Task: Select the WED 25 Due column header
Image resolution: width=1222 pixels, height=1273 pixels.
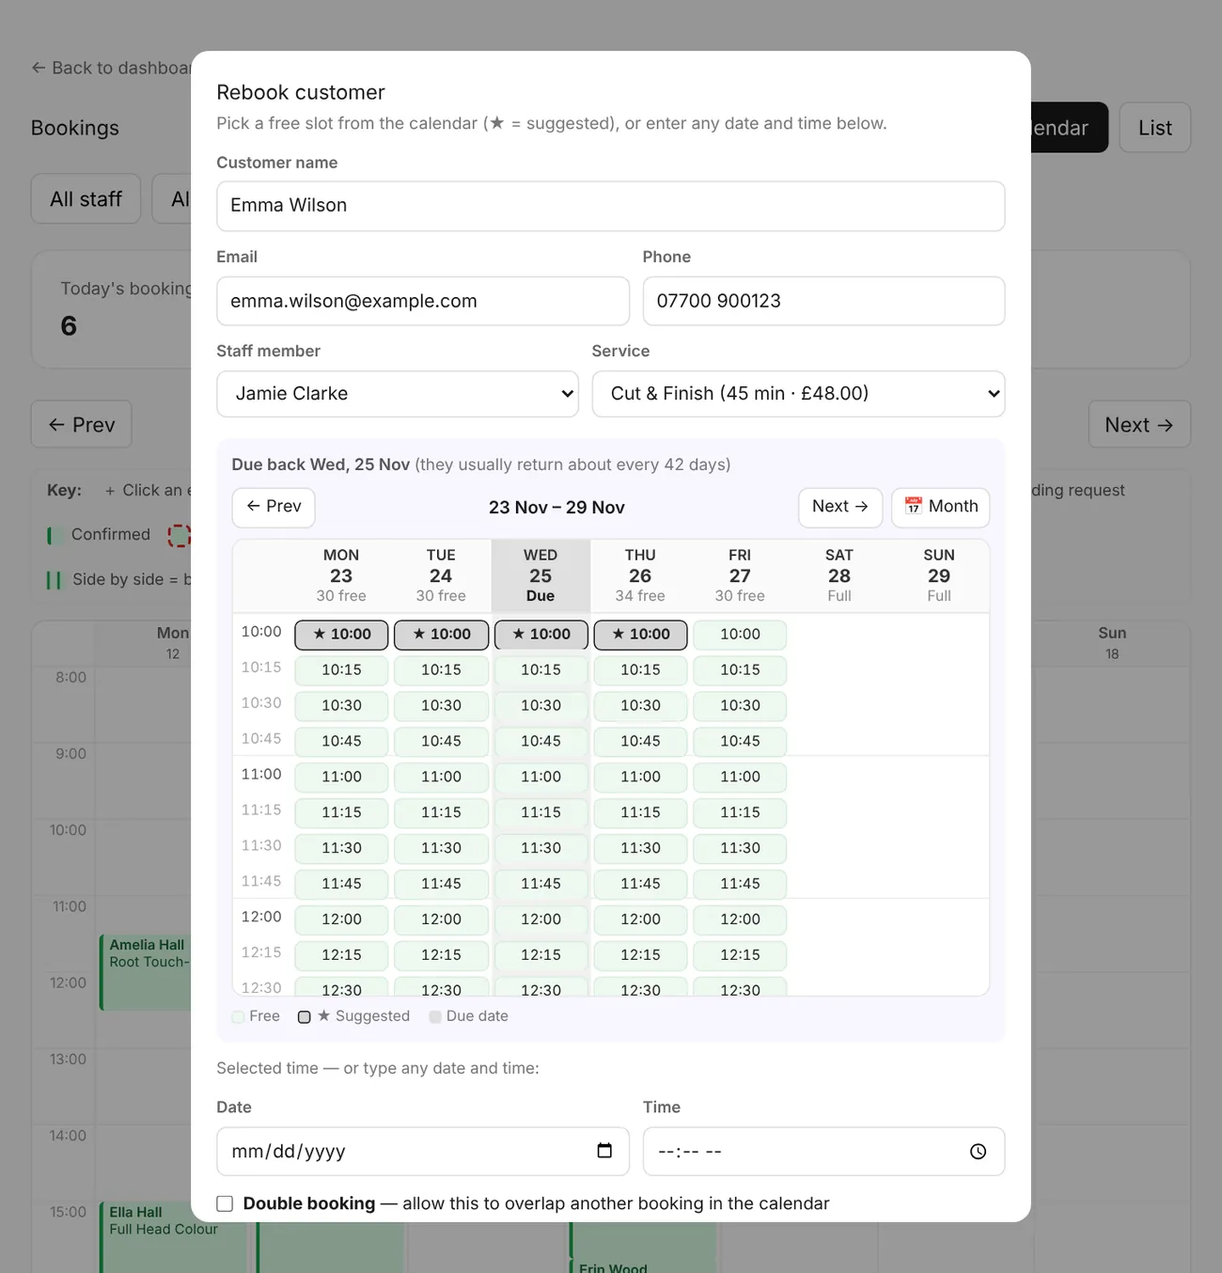Action: click(x=540, y=575)
